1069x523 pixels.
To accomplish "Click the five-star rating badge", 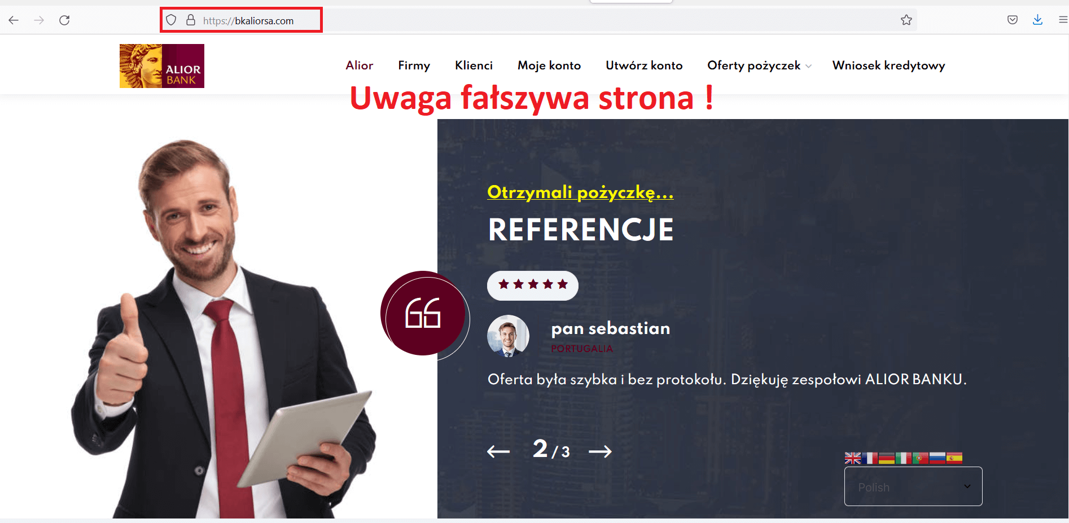I will (x=533, y=285).
